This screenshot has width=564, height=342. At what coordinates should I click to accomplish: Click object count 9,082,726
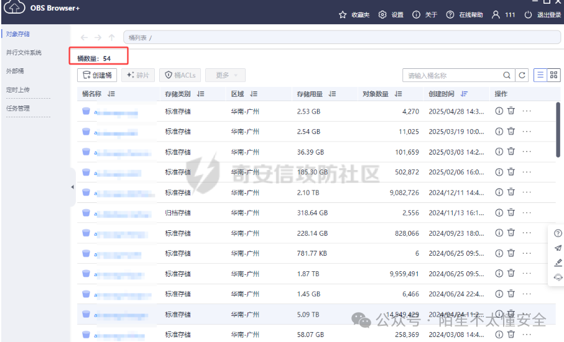click(404, 192)
